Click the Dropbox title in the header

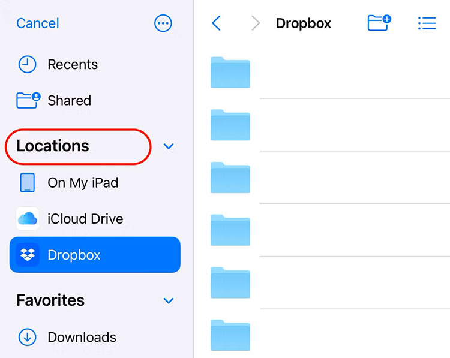pyautogui.click(x=304, y=23)
